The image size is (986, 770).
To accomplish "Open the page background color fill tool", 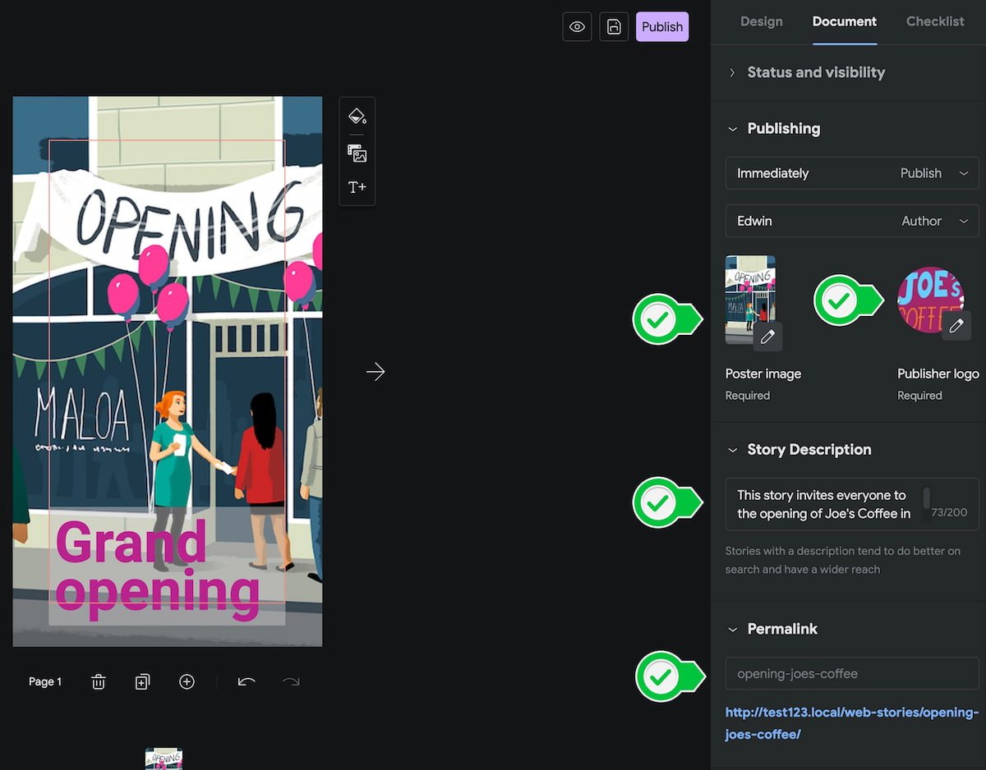I will click(357, 116).
